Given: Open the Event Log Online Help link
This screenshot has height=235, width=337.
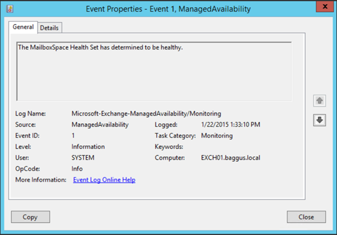Looking at the screenshot, I should [104, 180].
